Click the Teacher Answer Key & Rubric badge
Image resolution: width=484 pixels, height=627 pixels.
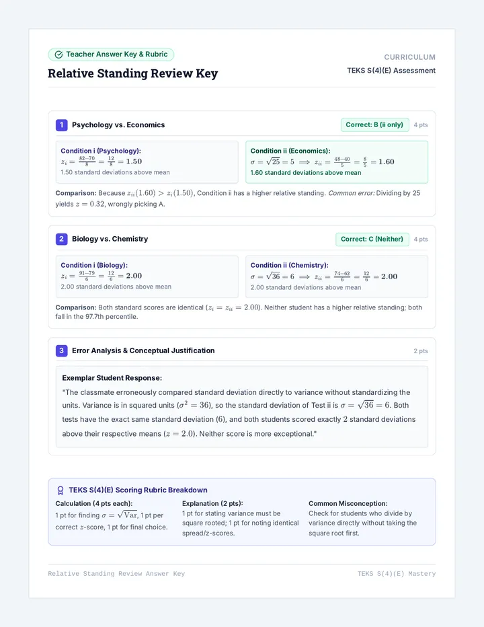pos(111,54)
